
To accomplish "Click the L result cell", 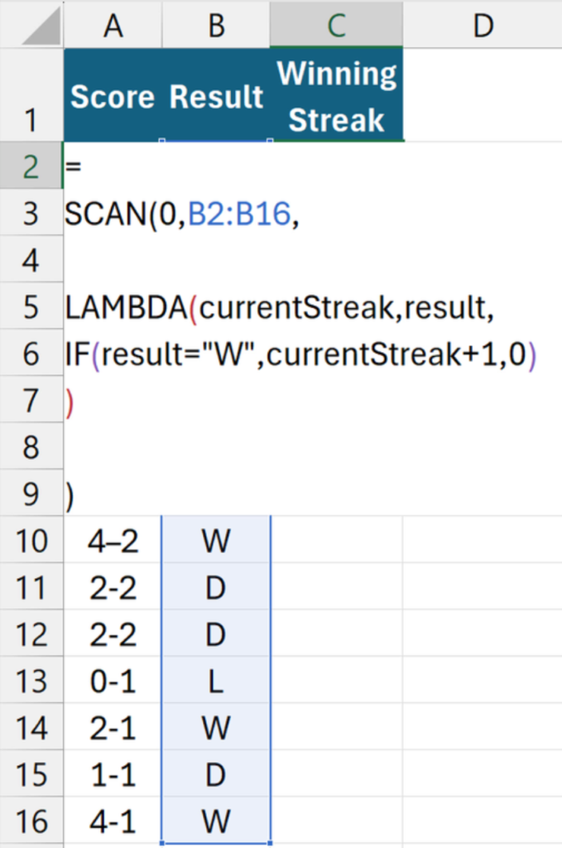I will click(x=216, y=682).
